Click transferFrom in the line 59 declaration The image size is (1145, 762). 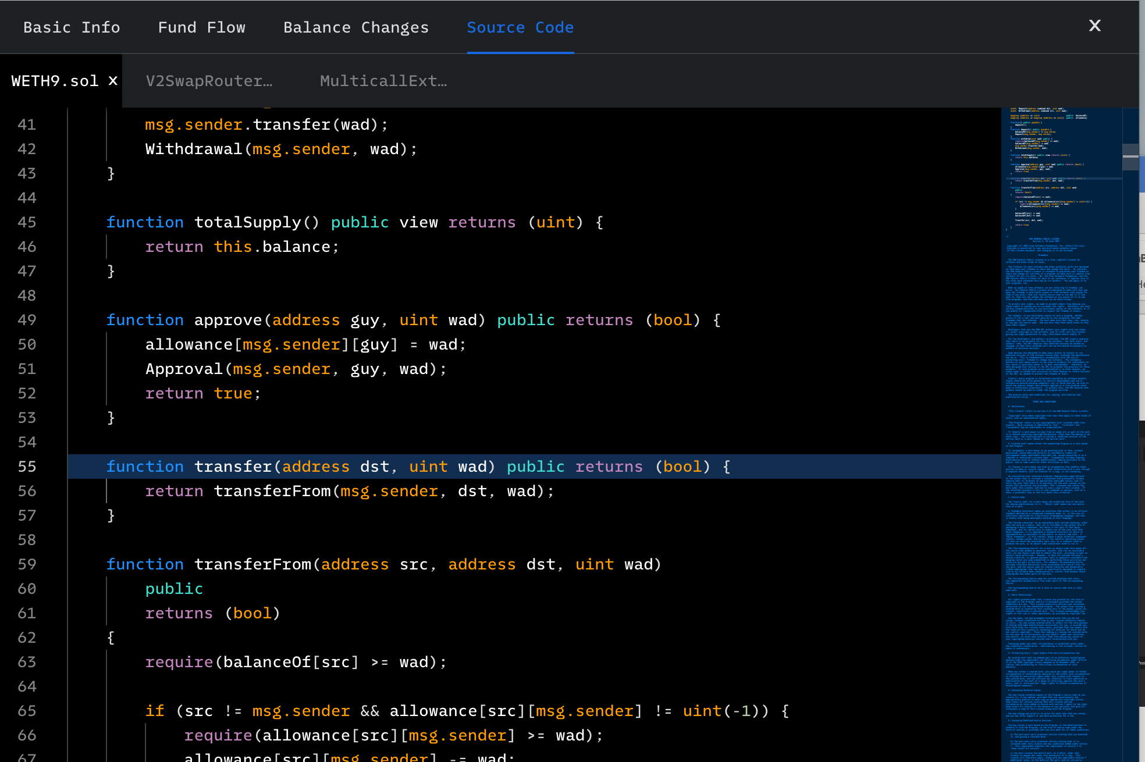tap(253, 564)
